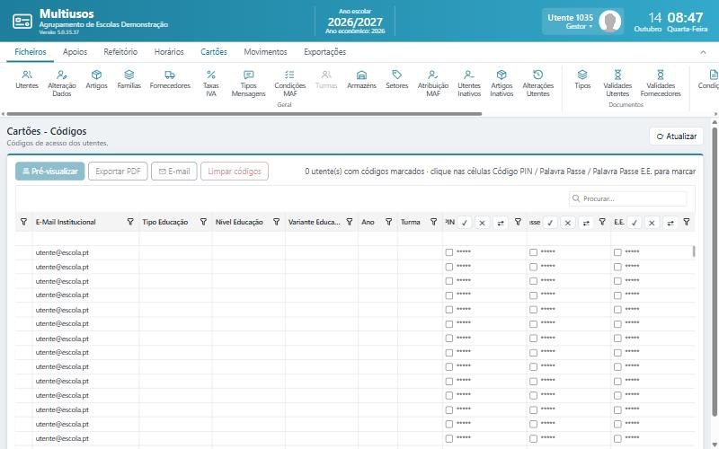This screenshot has width=719, height=449.
Task: Click the Limpar códigos button
Action: [235, 172]
